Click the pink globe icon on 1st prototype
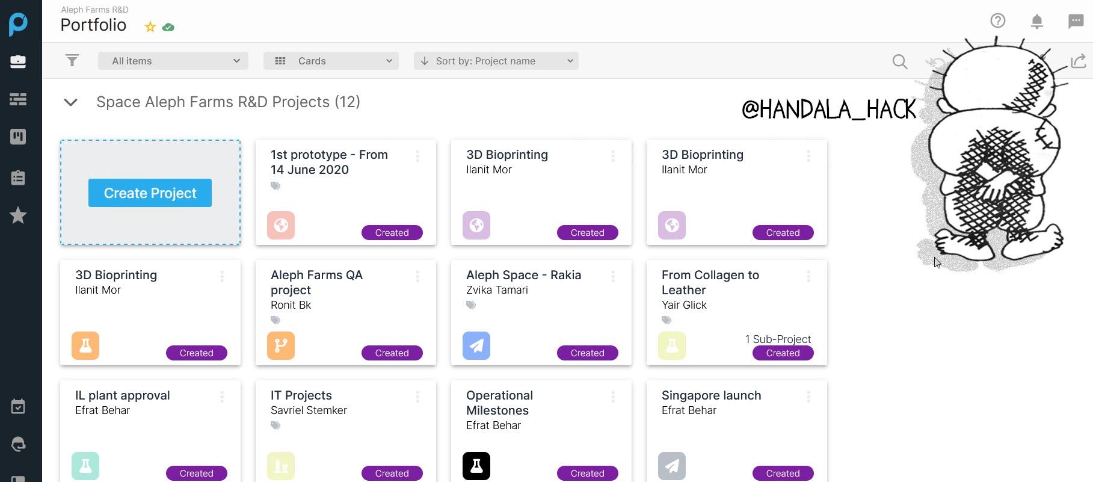Image resolution: width=1093 pixels, height=482 pixels. click(x=281, y=225)
